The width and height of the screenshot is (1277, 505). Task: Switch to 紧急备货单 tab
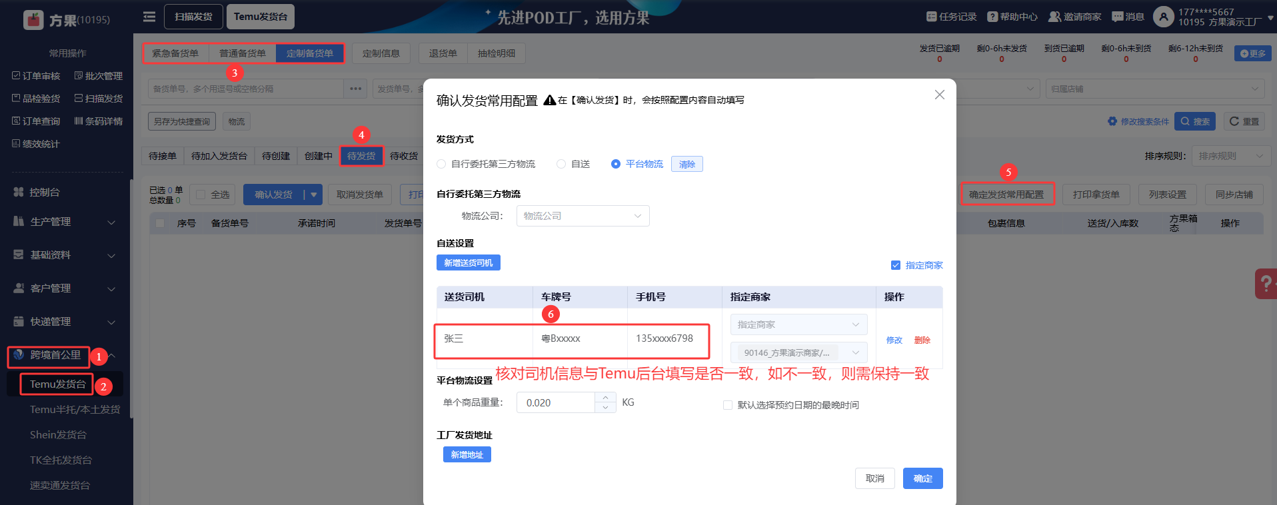point(175,53)
